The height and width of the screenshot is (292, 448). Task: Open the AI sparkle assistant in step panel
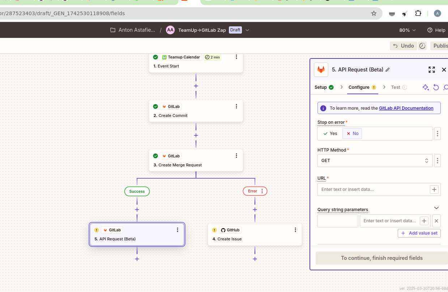tap(426, 87)
